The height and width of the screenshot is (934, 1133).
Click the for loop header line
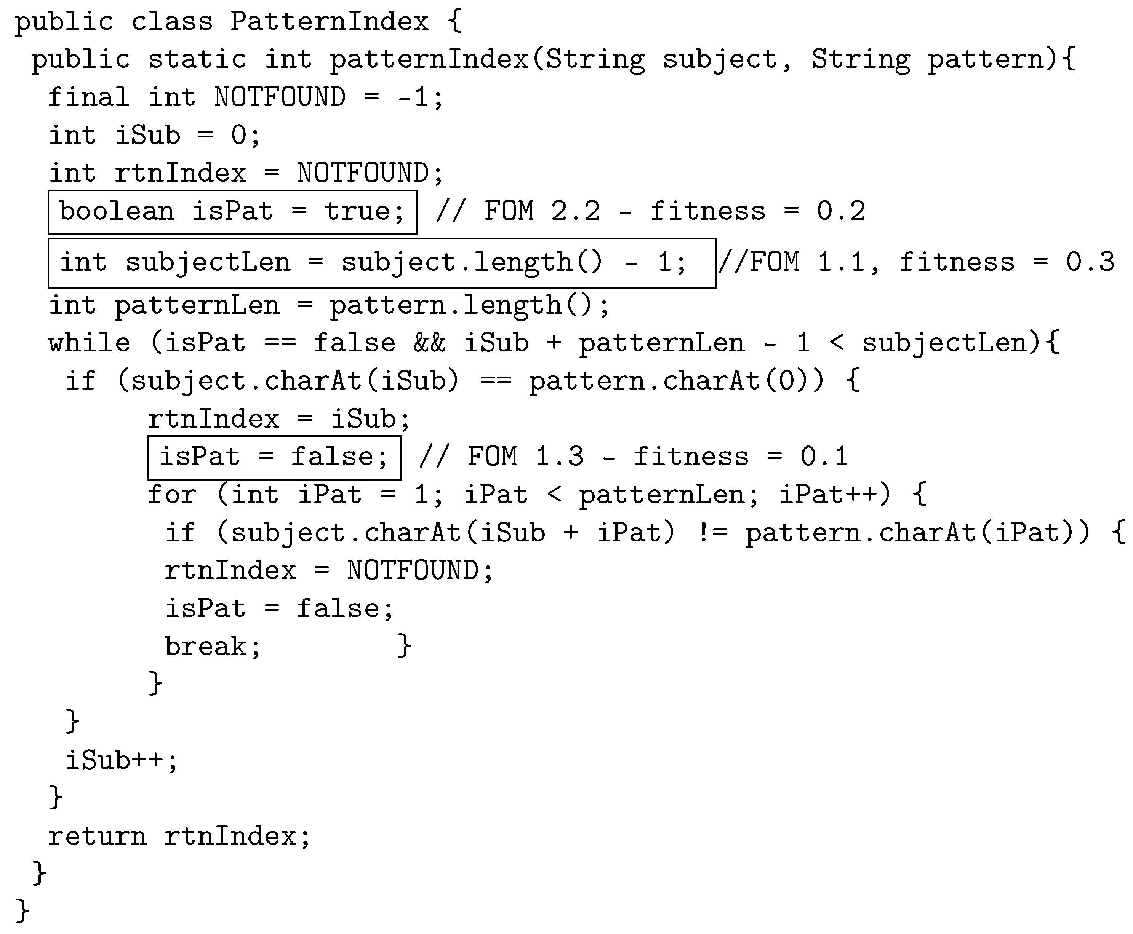point(537,495)
